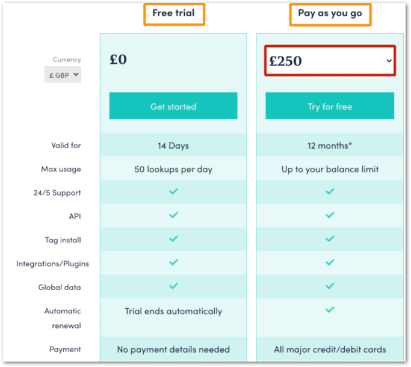Click the chevron arrow in the £250 selector
Viewport: 411px width, 367px height.
pos(389,61)
